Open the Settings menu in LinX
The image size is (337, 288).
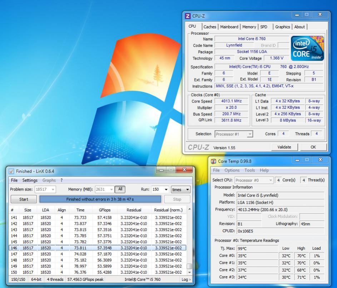(30, 180)
